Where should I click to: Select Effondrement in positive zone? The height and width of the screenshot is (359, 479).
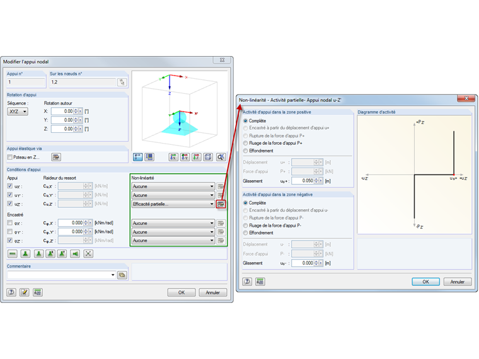point(245,151)
